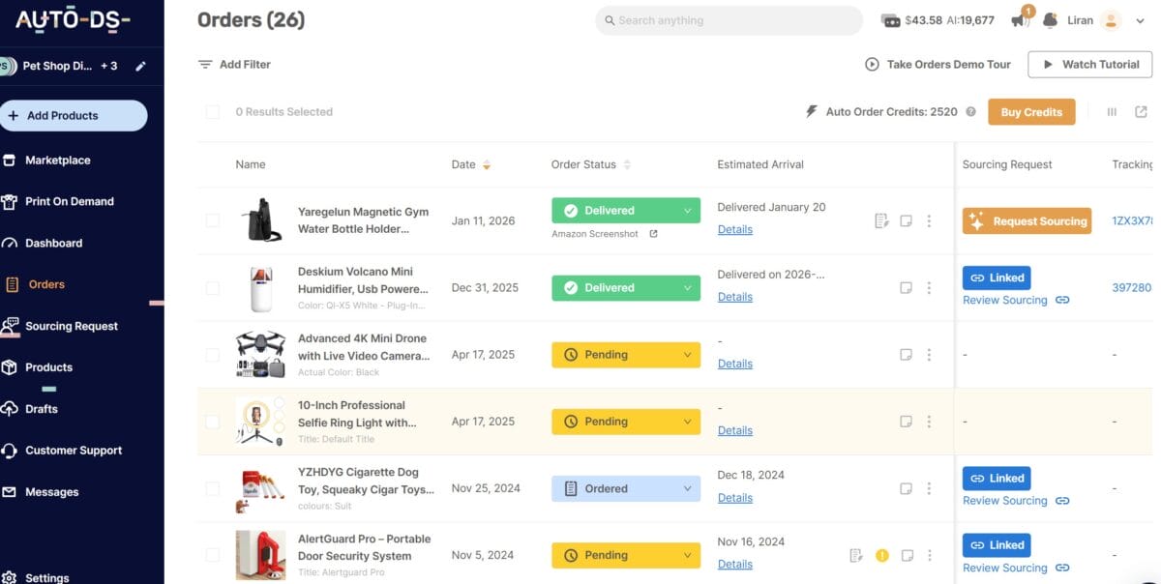Open the notifications bell with the badge
This screenshot has height=584, width=1161.
1018,19
